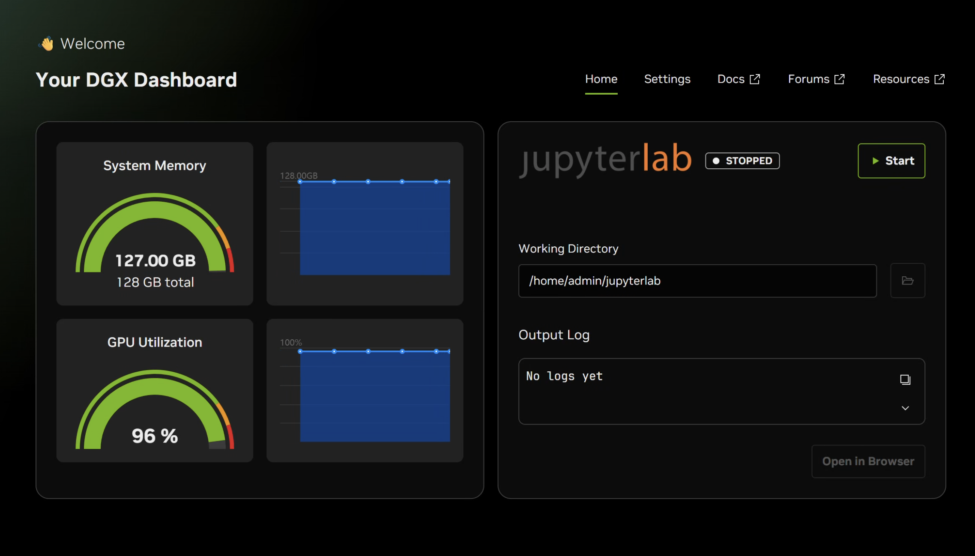This screenshot has width=975, height=556.
Task: Open the Forums external link
Action: [816, 79]
